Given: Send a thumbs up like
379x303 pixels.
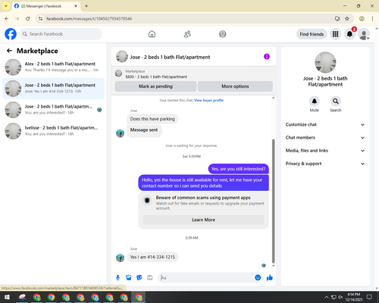Looking at the screenshot, I should click(x=270, y=278).
